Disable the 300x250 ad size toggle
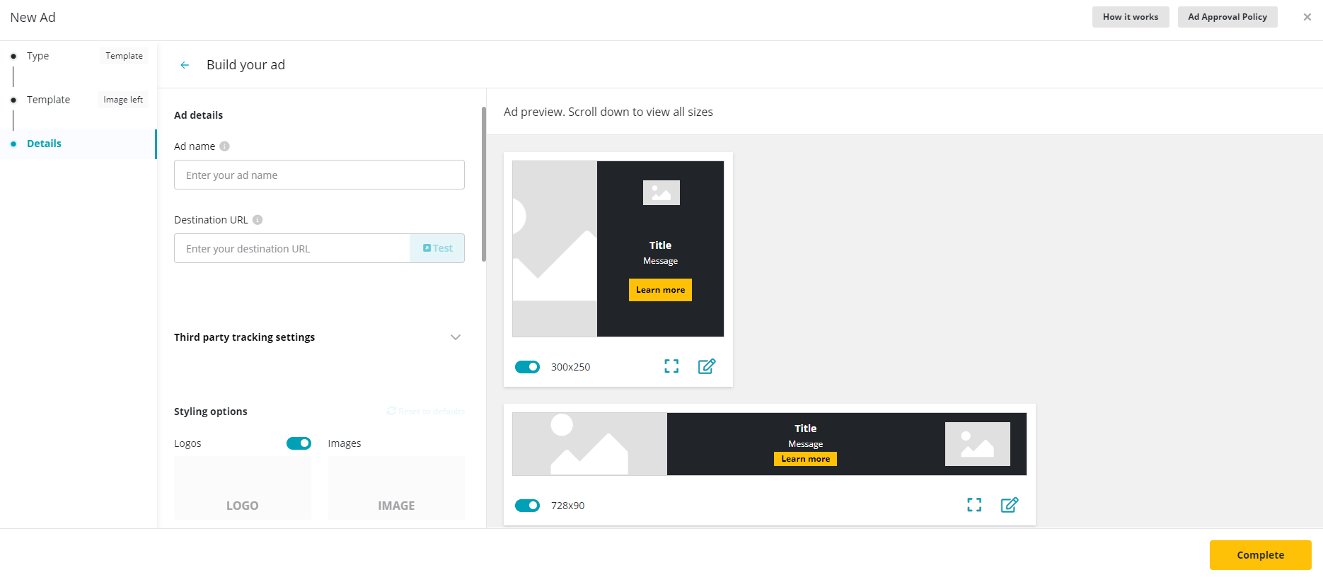Screen dimensions: 1323x577 527,367
